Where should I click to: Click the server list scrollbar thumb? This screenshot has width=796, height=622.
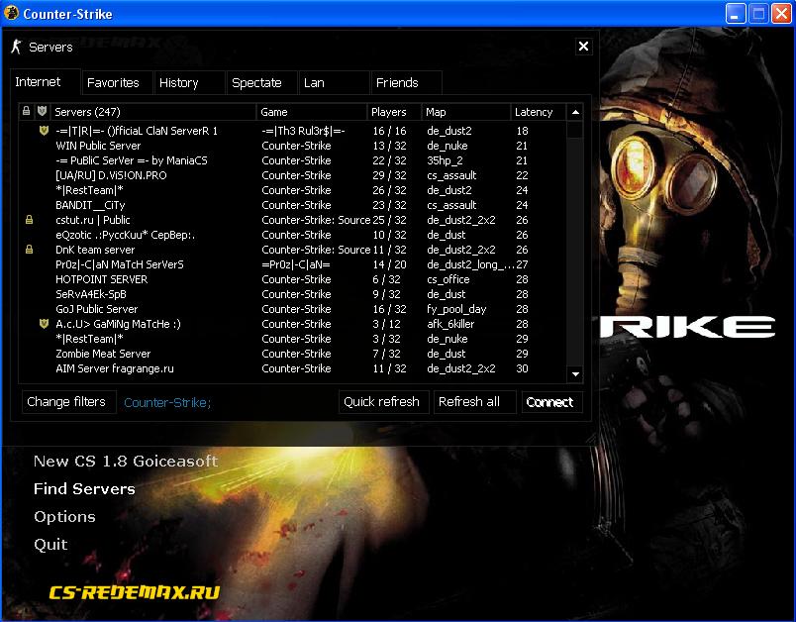click(x=574, y=130)
